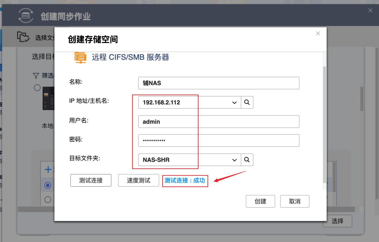Click the sync job icon in the title bar
This screenshot has height=242, width=379.
tap(26, 15)
